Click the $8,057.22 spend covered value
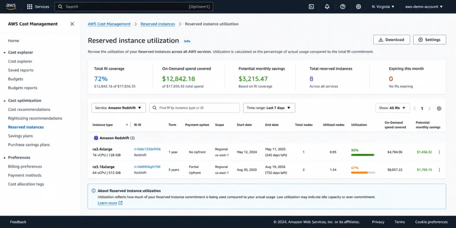The width and height of the screenshot is (456, 228). click(395, 170)
